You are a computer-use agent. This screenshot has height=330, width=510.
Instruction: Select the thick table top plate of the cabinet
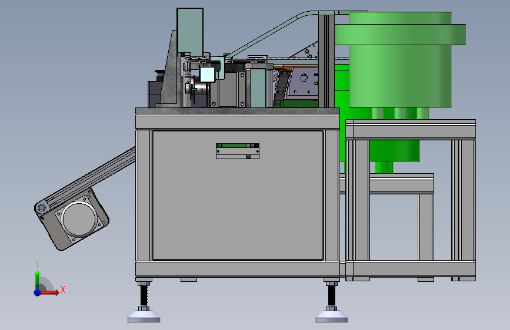click(238, 111)
